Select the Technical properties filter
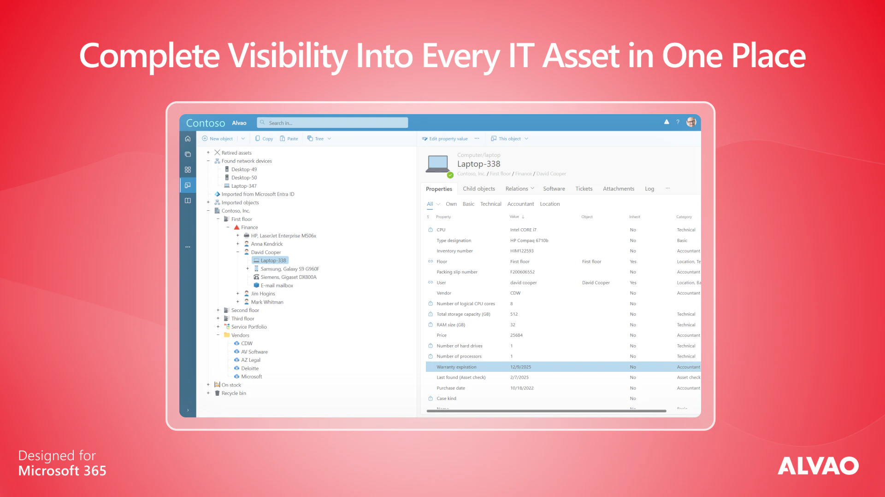 490,204
